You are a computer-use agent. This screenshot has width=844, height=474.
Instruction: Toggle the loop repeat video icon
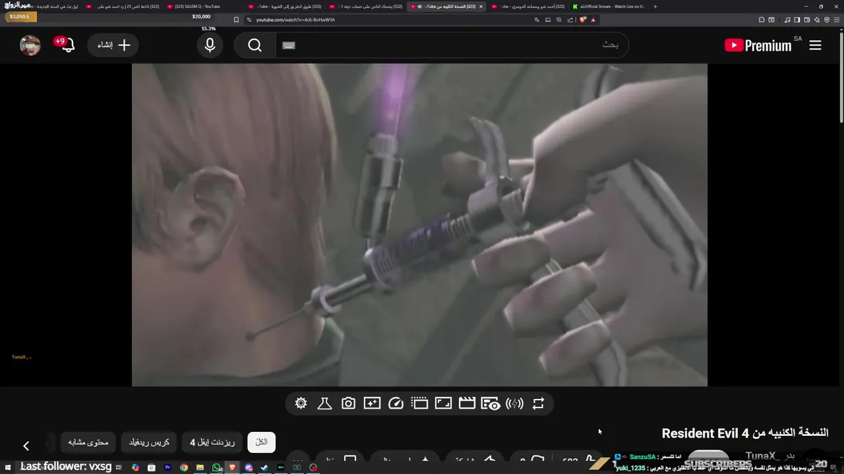click(538, 404)
